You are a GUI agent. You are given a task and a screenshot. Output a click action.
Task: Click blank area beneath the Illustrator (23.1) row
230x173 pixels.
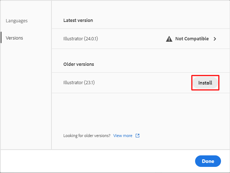coord(140,111)
